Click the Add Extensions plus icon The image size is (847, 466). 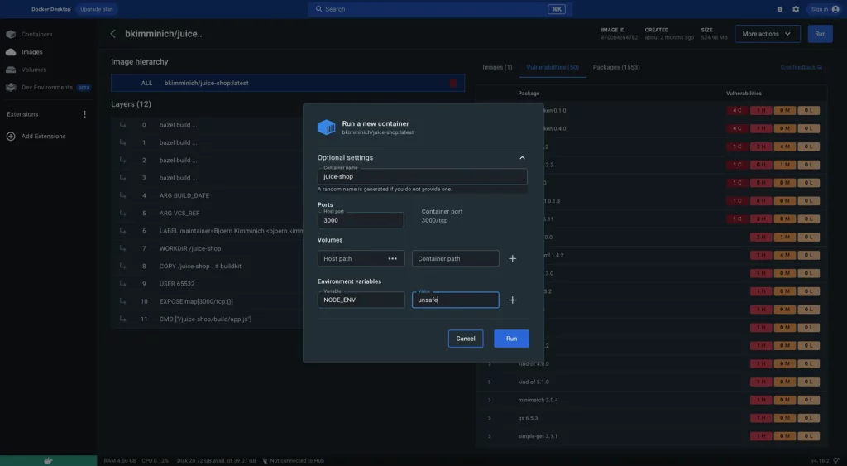pyautogui.click(x=11, y=137)
